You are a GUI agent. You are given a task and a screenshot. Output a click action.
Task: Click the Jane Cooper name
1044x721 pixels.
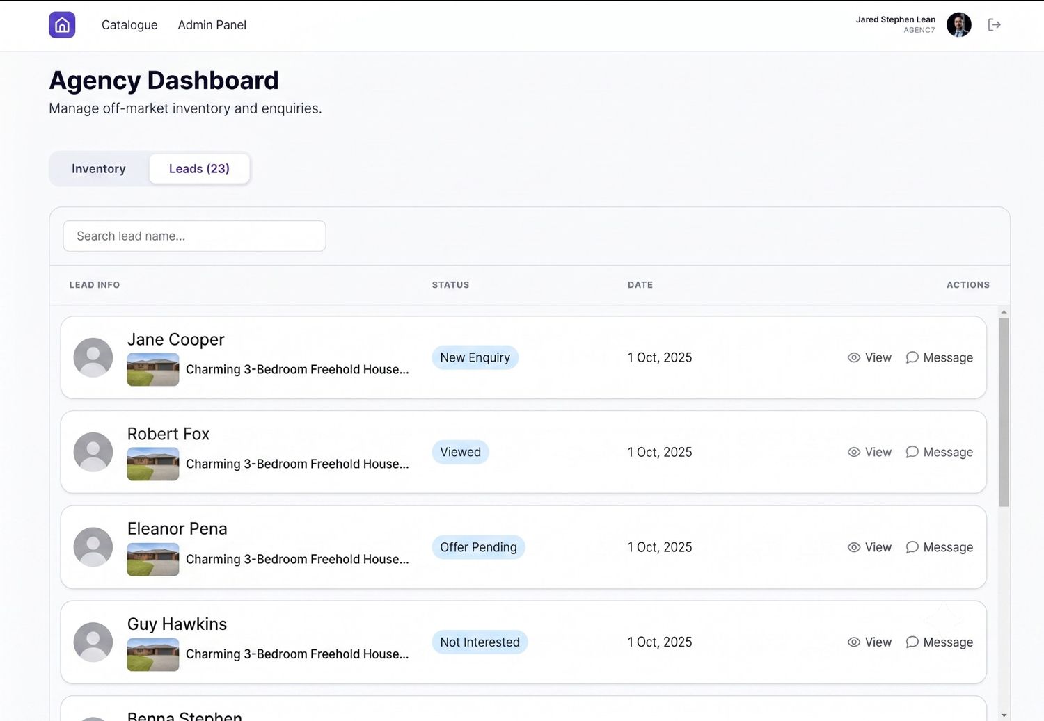coord(176,339)
